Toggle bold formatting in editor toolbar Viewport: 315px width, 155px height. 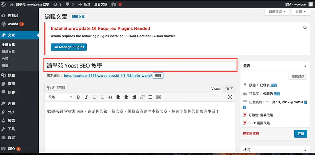(x=78, y=97)
